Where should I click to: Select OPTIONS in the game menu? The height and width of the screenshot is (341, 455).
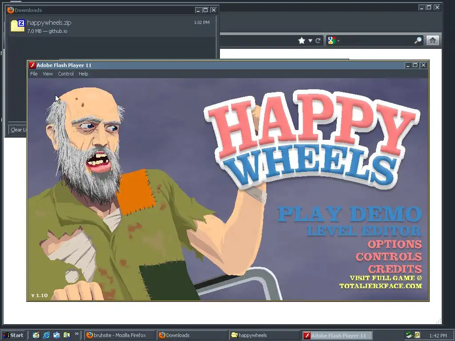395,244
